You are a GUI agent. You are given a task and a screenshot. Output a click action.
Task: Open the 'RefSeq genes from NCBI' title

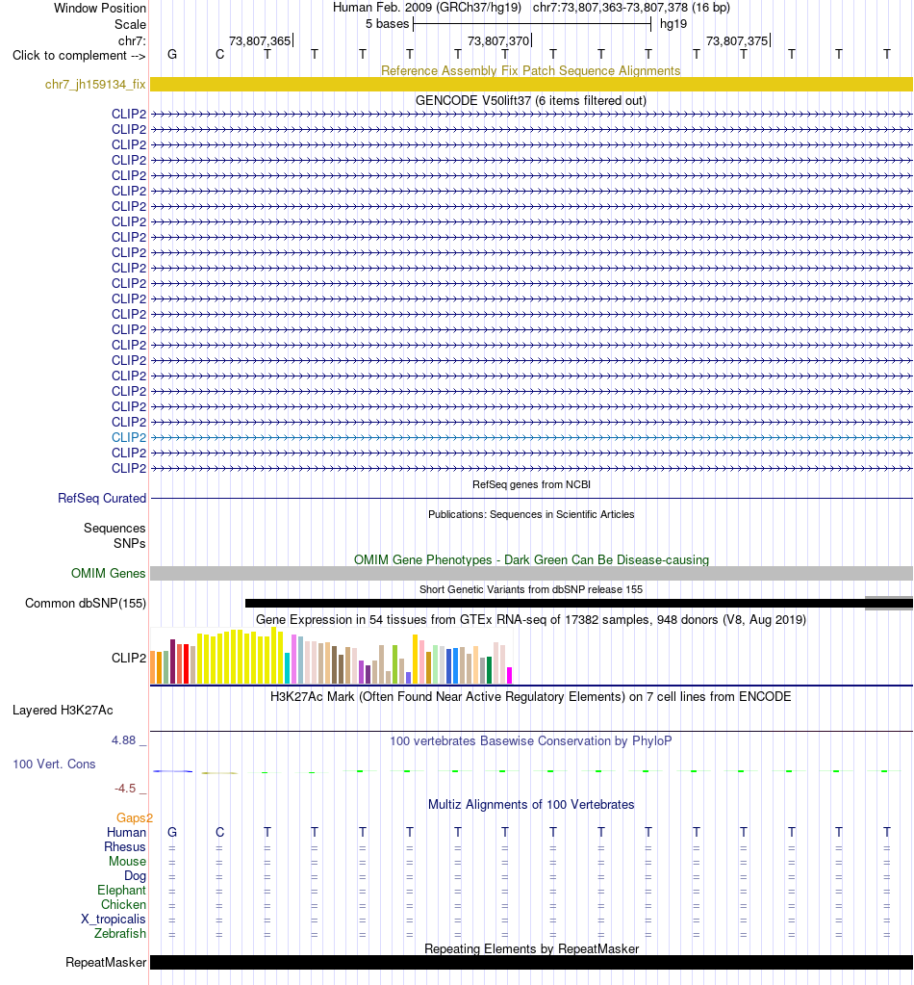tap(531, 484)
